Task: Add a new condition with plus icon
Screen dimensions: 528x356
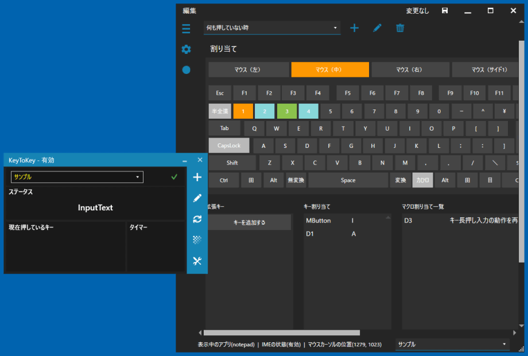Action: (354, 28)
